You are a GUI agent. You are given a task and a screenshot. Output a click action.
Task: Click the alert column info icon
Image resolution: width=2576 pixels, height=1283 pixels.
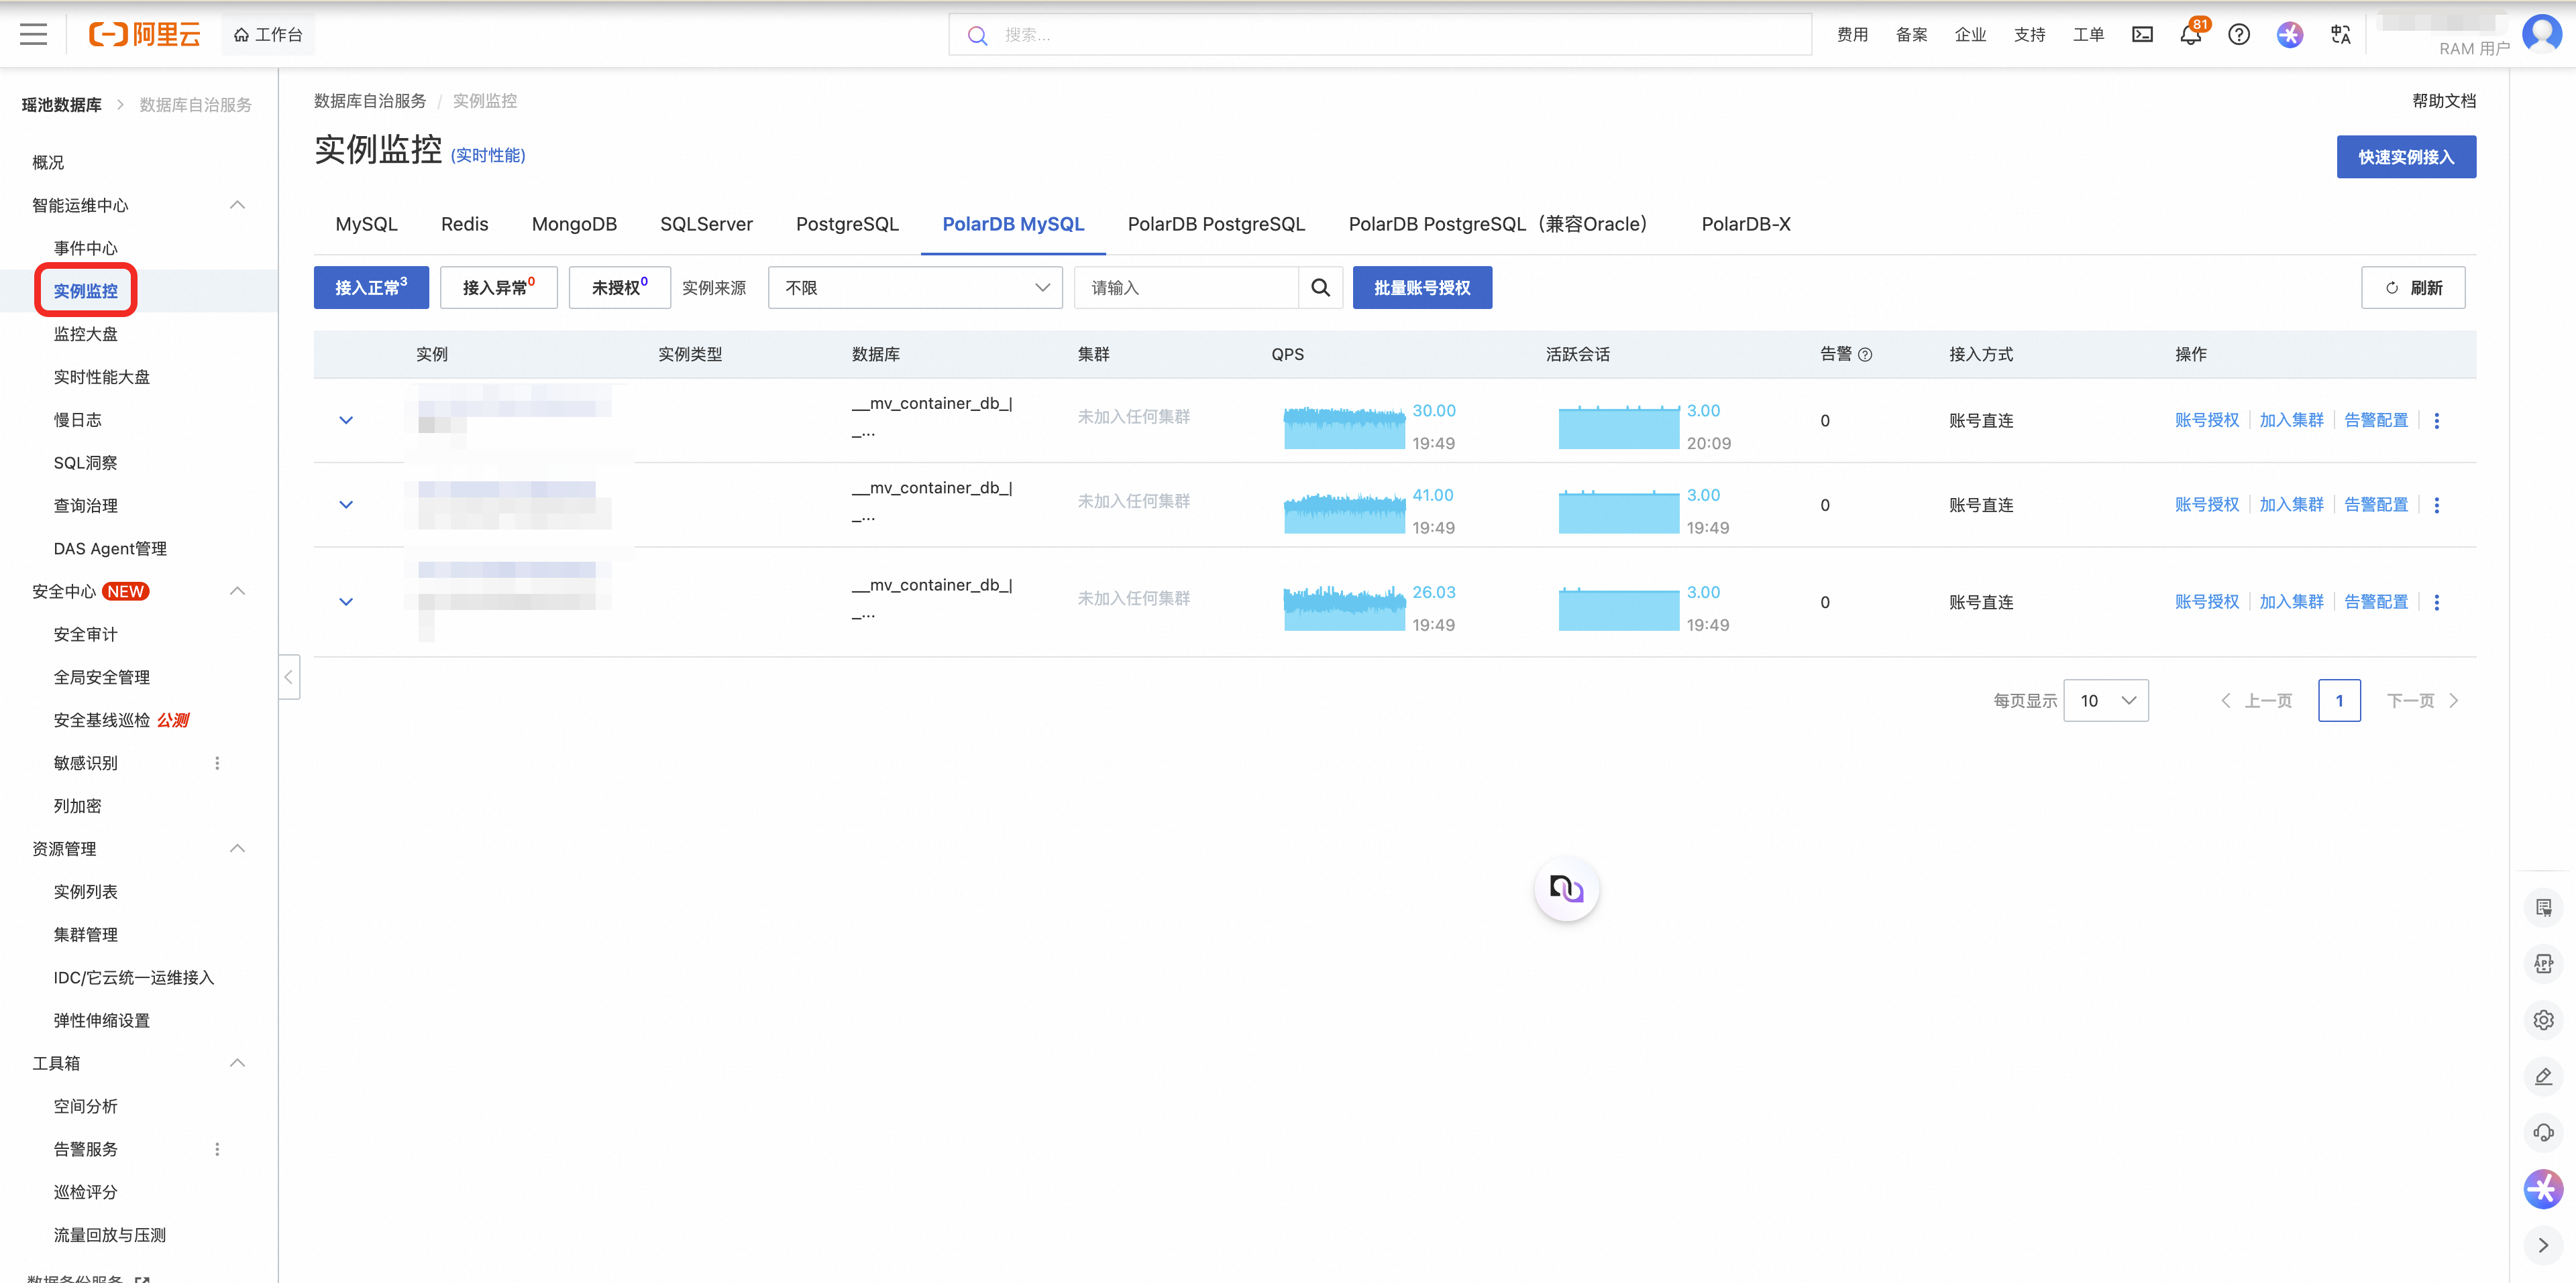pyautogui.click(x=1865, y=355)
